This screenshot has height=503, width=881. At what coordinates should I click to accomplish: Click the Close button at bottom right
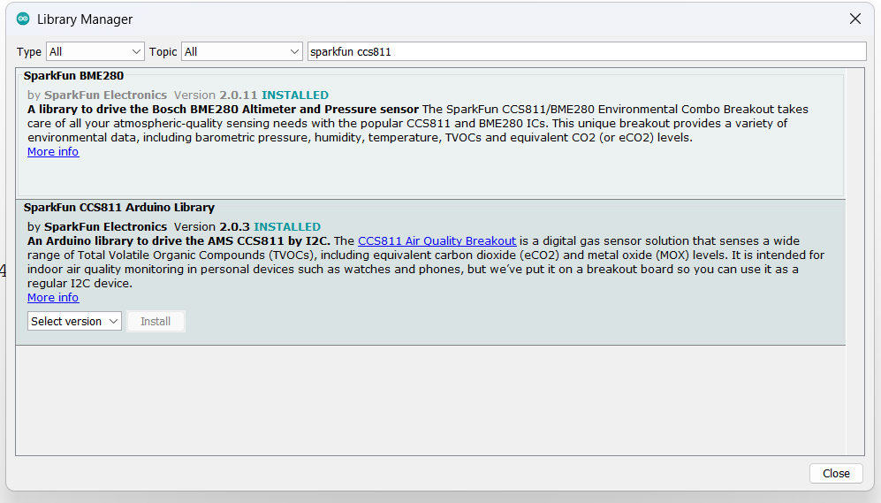[x=836, y=473]
